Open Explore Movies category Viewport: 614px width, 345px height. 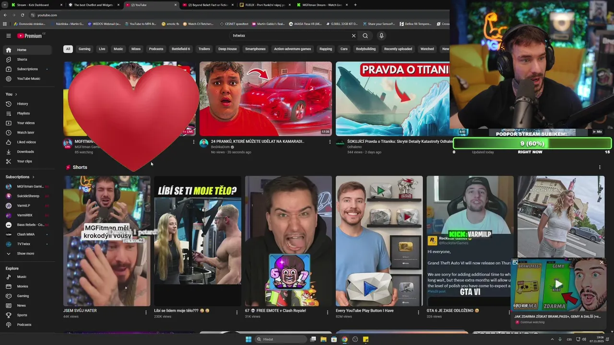pos(27,286)
